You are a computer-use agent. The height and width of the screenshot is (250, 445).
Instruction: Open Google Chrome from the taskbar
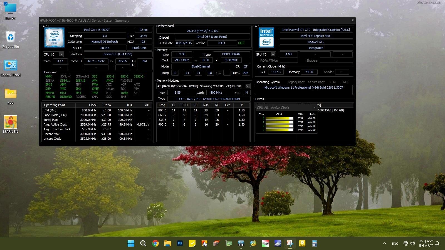pyautogui.click(x=155, y=243)
